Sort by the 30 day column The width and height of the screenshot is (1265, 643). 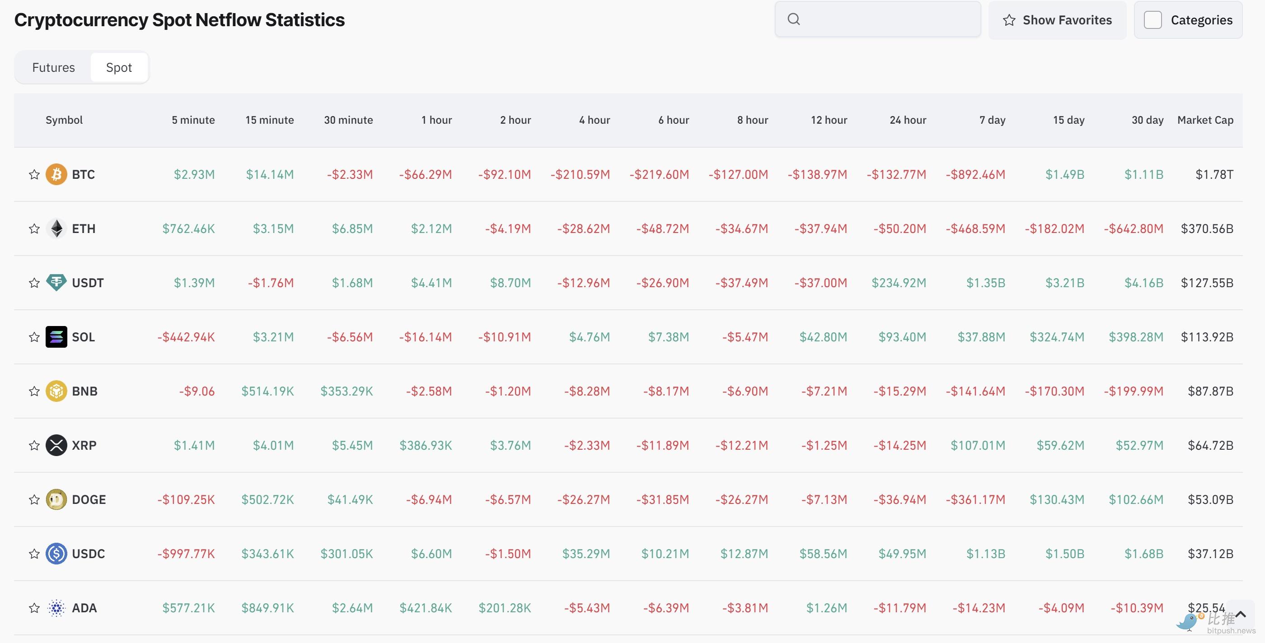pos(1148,120)
